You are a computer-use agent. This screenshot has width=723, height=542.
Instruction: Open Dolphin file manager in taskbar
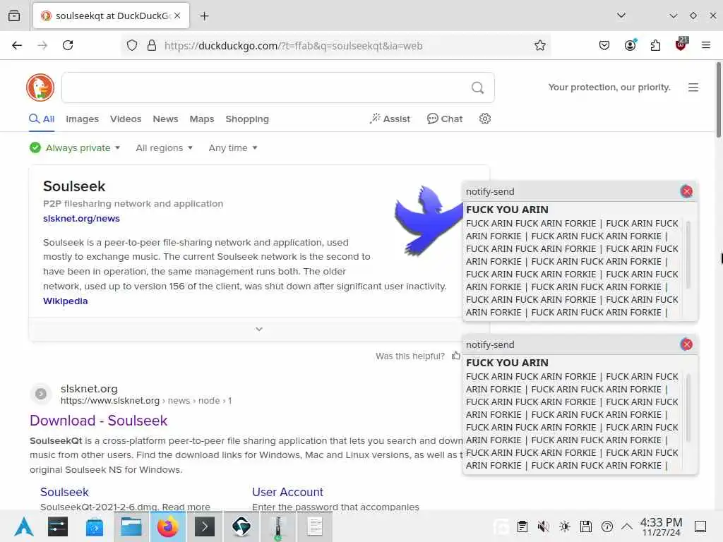point(131,526)
